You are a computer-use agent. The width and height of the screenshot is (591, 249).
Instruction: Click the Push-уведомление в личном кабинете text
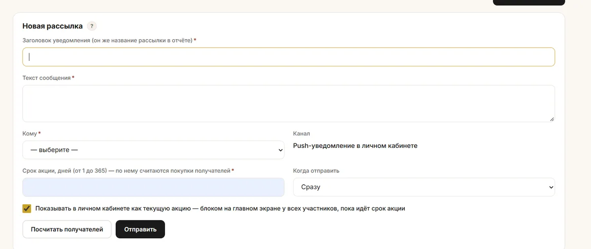tap(355, 146)
